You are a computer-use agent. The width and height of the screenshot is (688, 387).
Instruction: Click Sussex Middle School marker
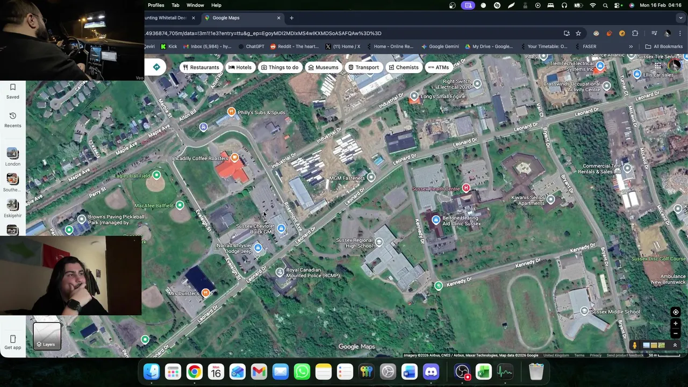584,311
